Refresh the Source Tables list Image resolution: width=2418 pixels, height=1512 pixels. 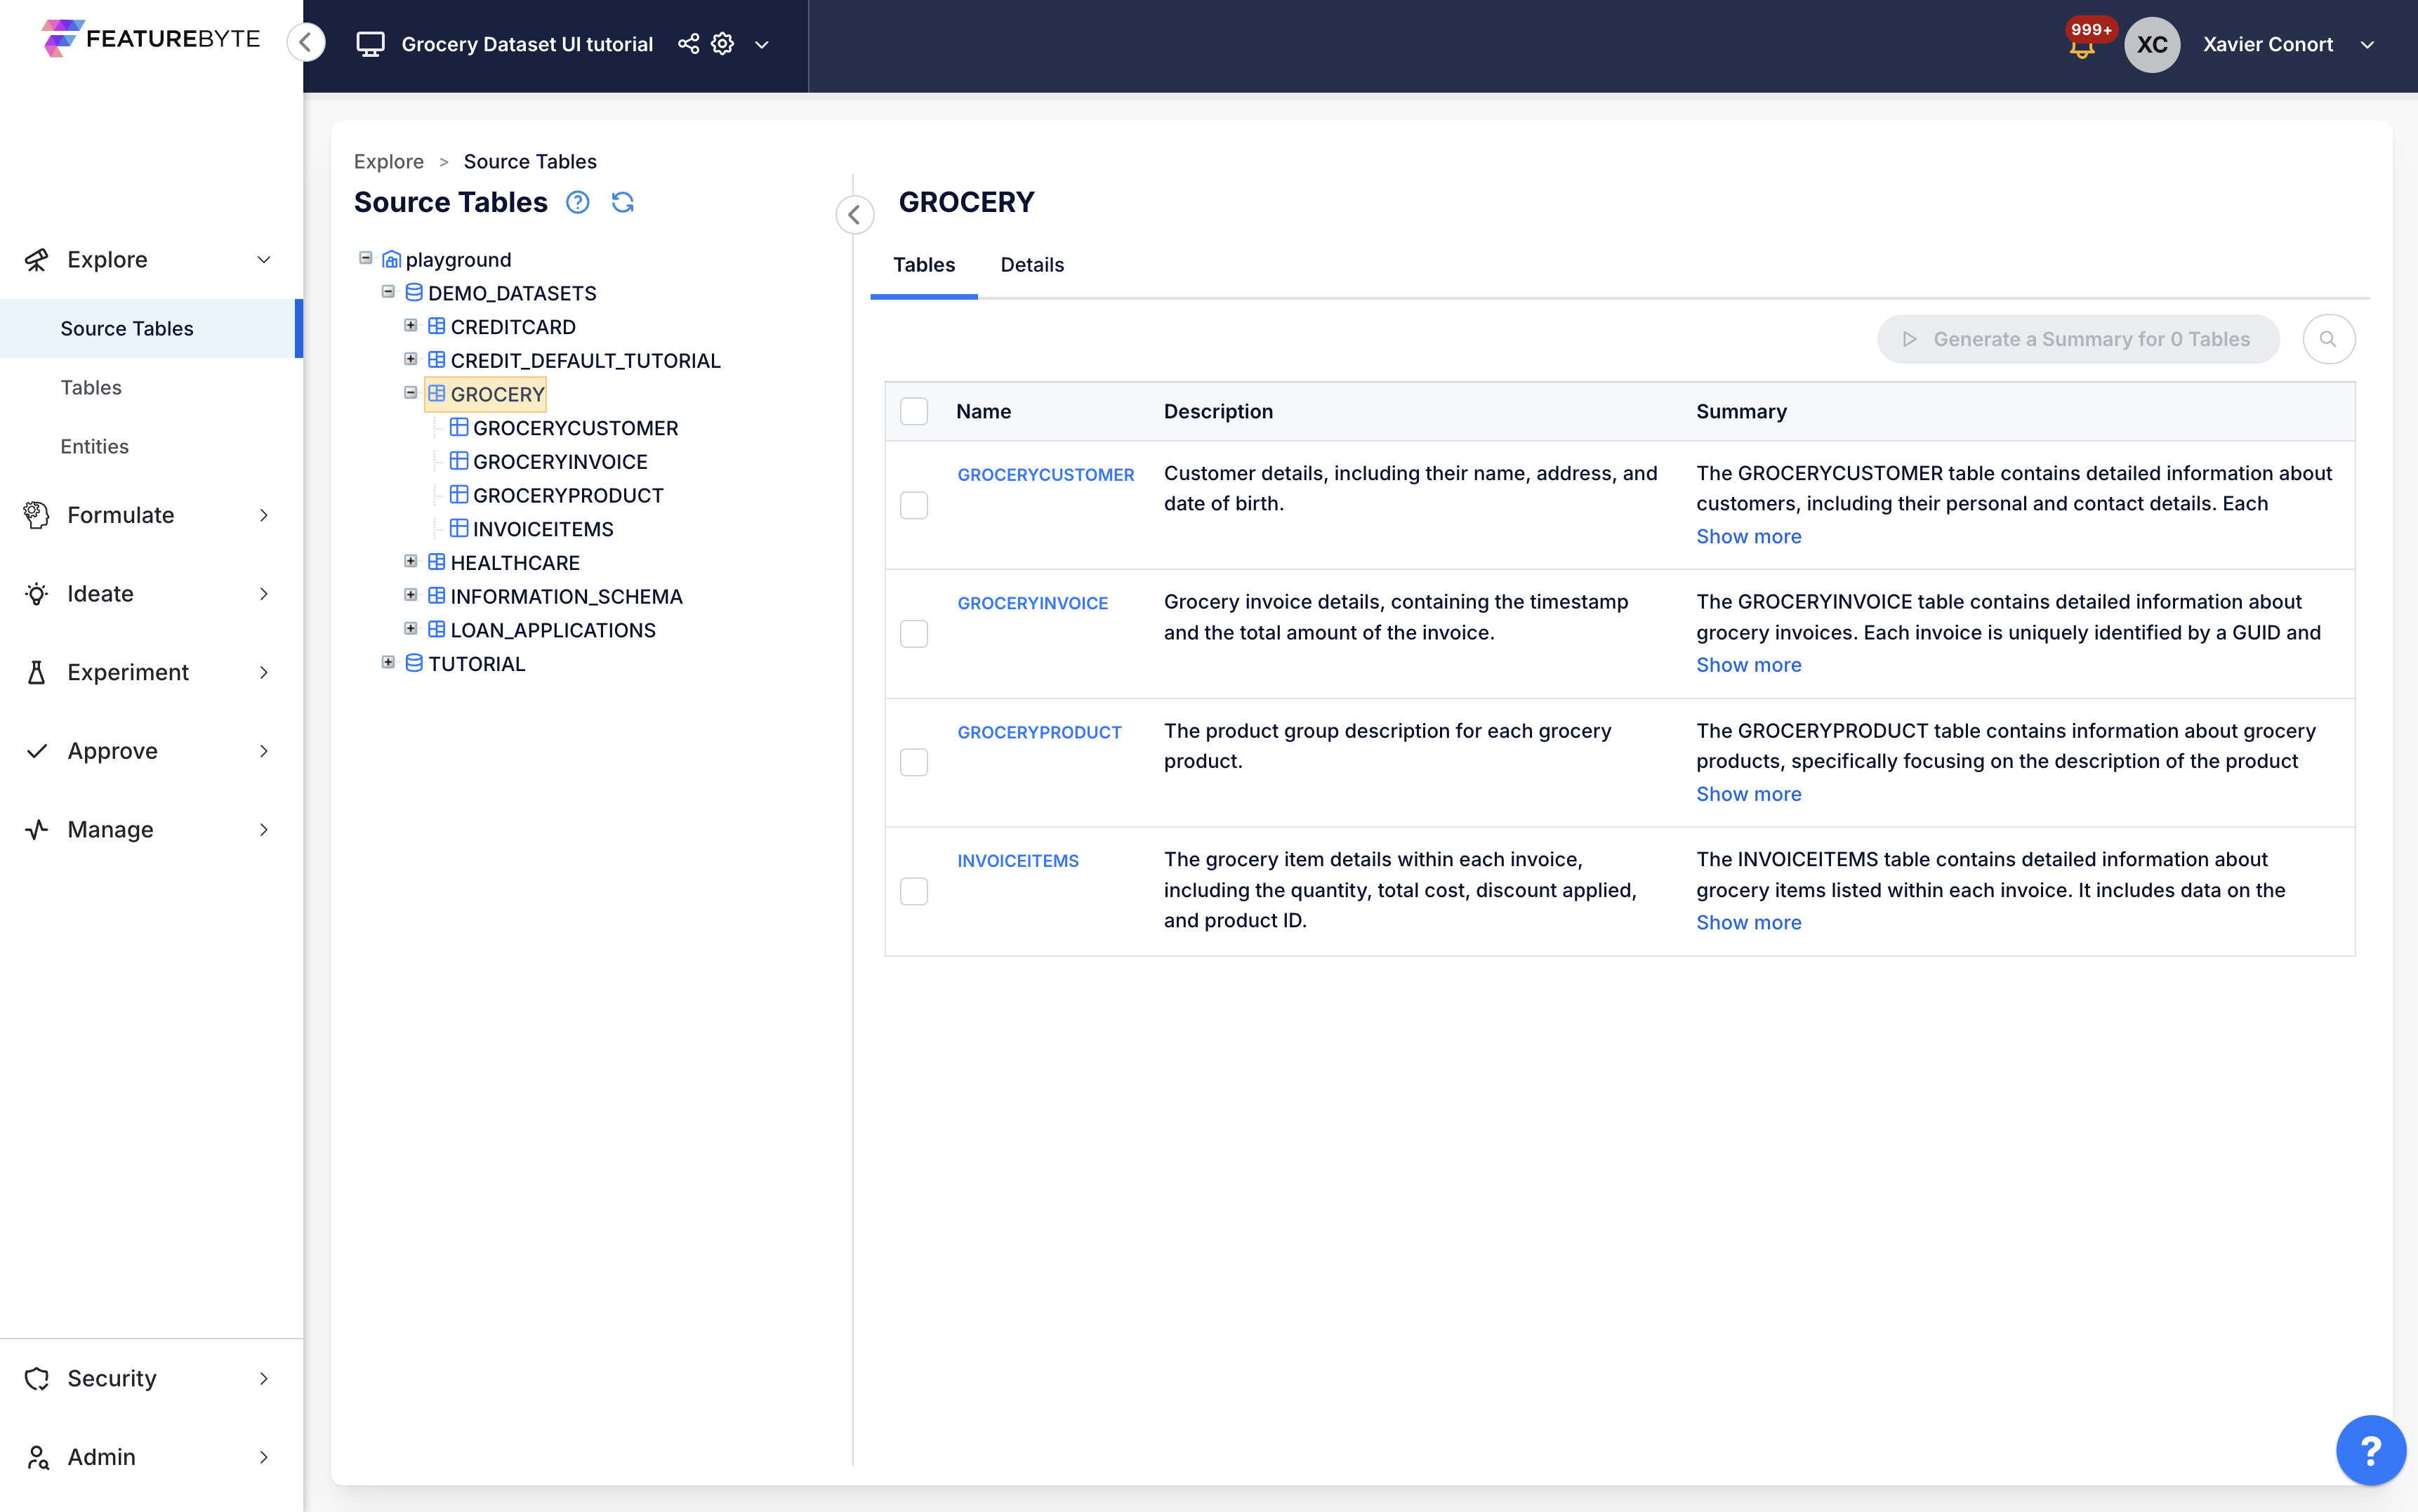622,202
